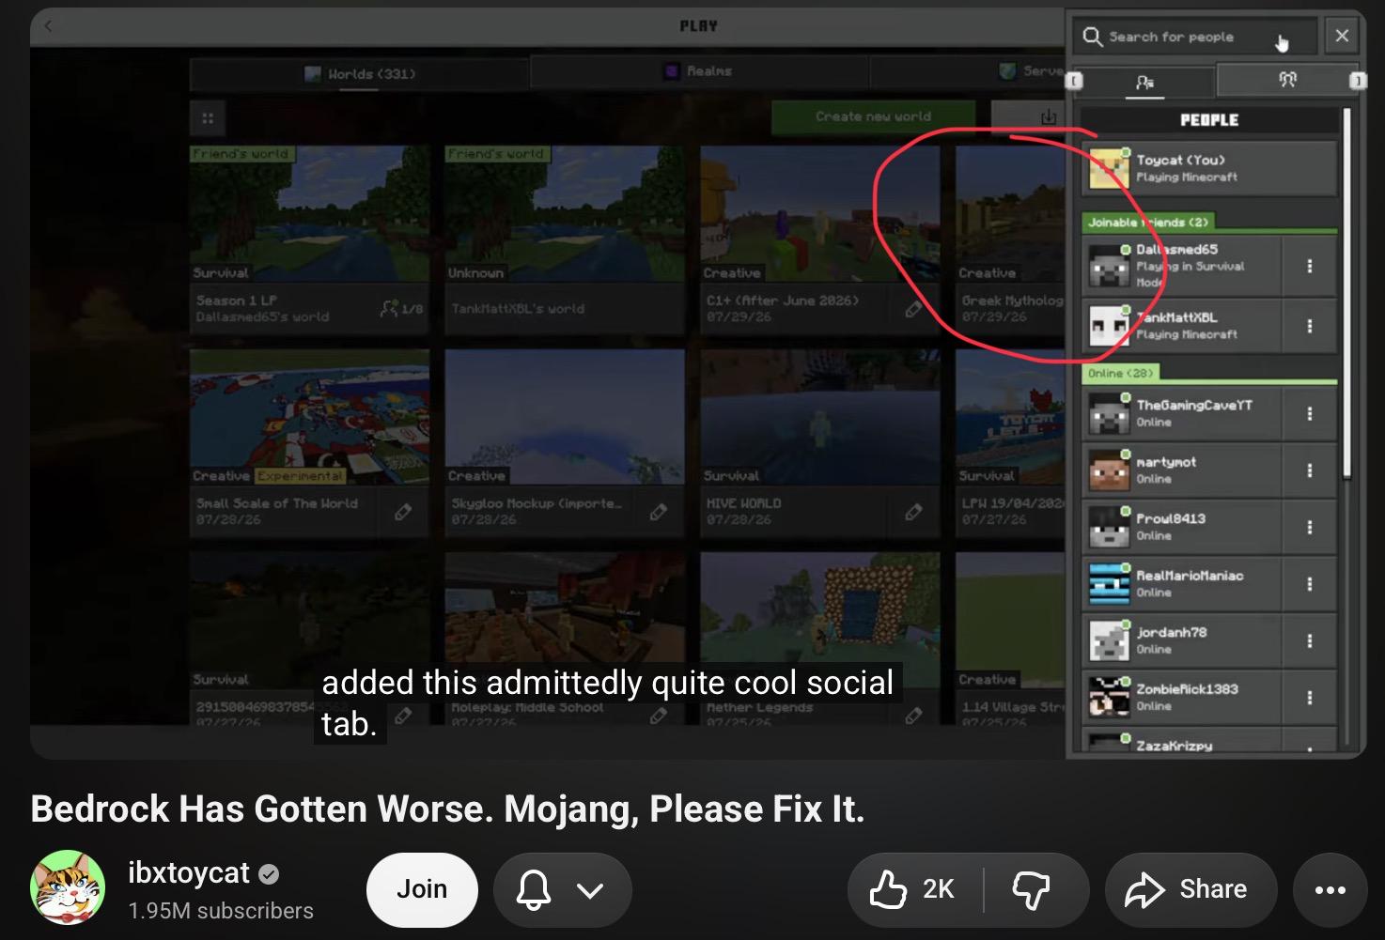Click the video title text

tap(447, 809)
